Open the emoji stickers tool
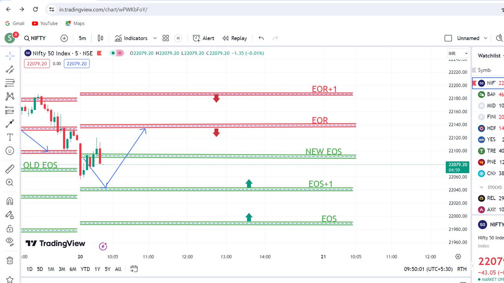 coord(9,151)
